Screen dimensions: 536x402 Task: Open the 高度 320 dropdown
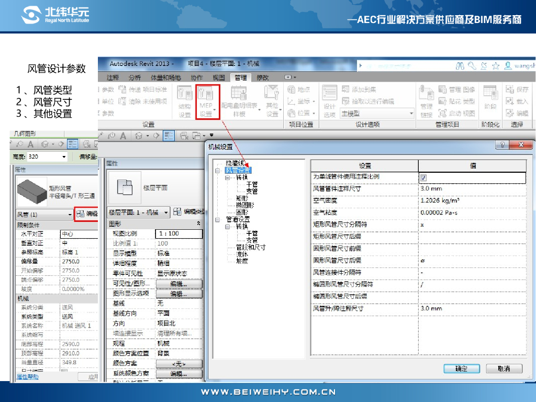[x=64, y=157]
